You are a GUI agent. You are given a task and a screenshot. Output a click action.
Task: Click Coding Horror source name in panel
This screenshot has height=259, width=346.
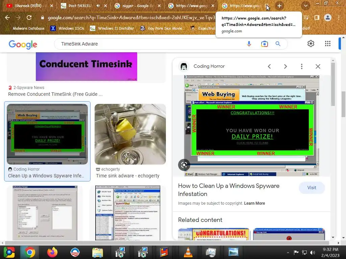(209, 66)
